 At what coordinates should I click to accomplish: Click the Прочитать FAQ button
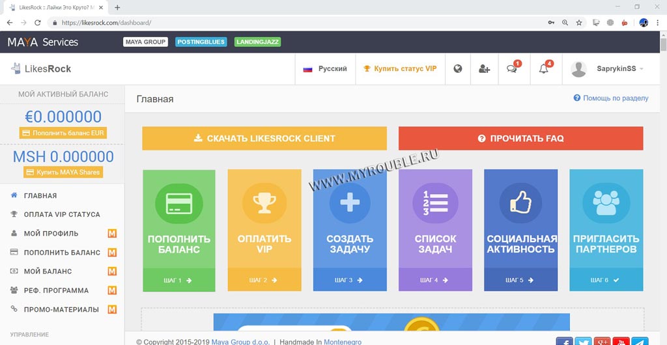click(520, 139)
